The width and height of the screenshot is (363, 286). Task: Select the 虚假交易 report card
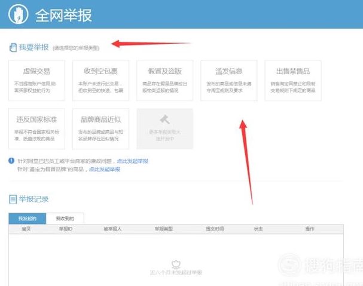tap(36, 81)
